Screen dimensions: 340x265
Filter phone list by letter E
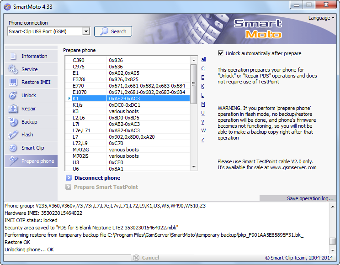[203, 77]
